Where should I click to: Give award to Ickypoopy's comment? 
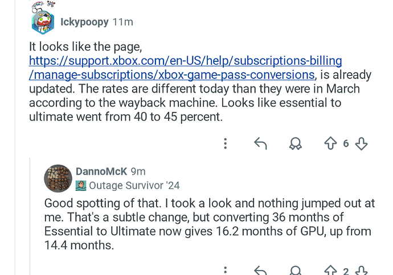pyautogui.click(x=296, y=144)
